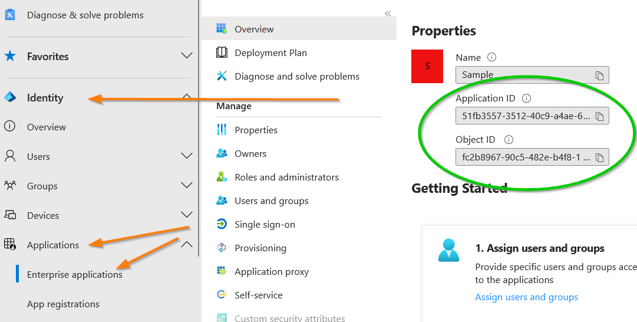Click the Assign users and groups person icon

(x=449, y=251)
